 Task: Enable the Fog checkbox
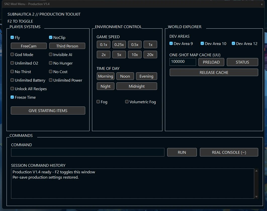[x=98, y=101]
